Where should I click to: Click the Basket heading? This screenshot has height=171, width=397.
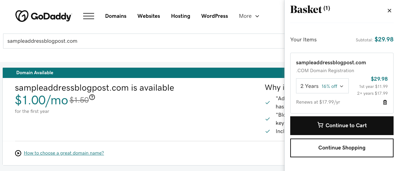[x=306, y=10]
